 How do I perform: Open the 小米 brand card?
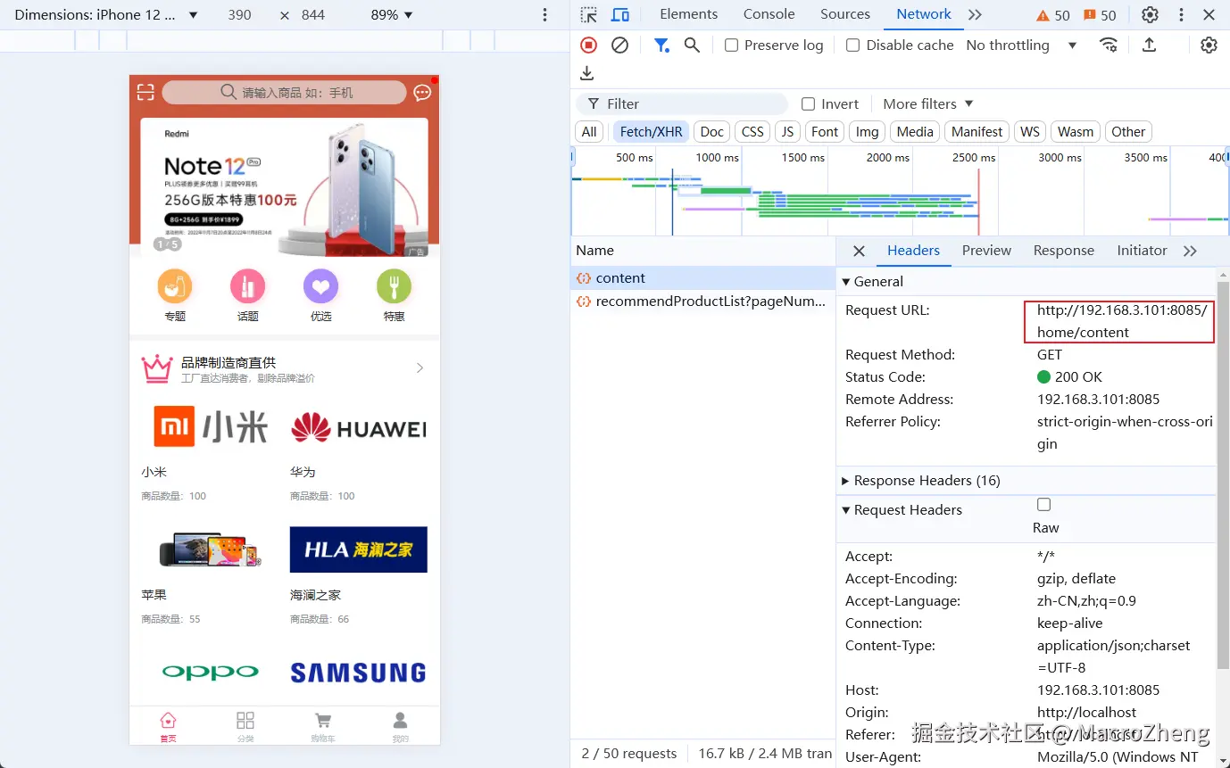[210, 452]
